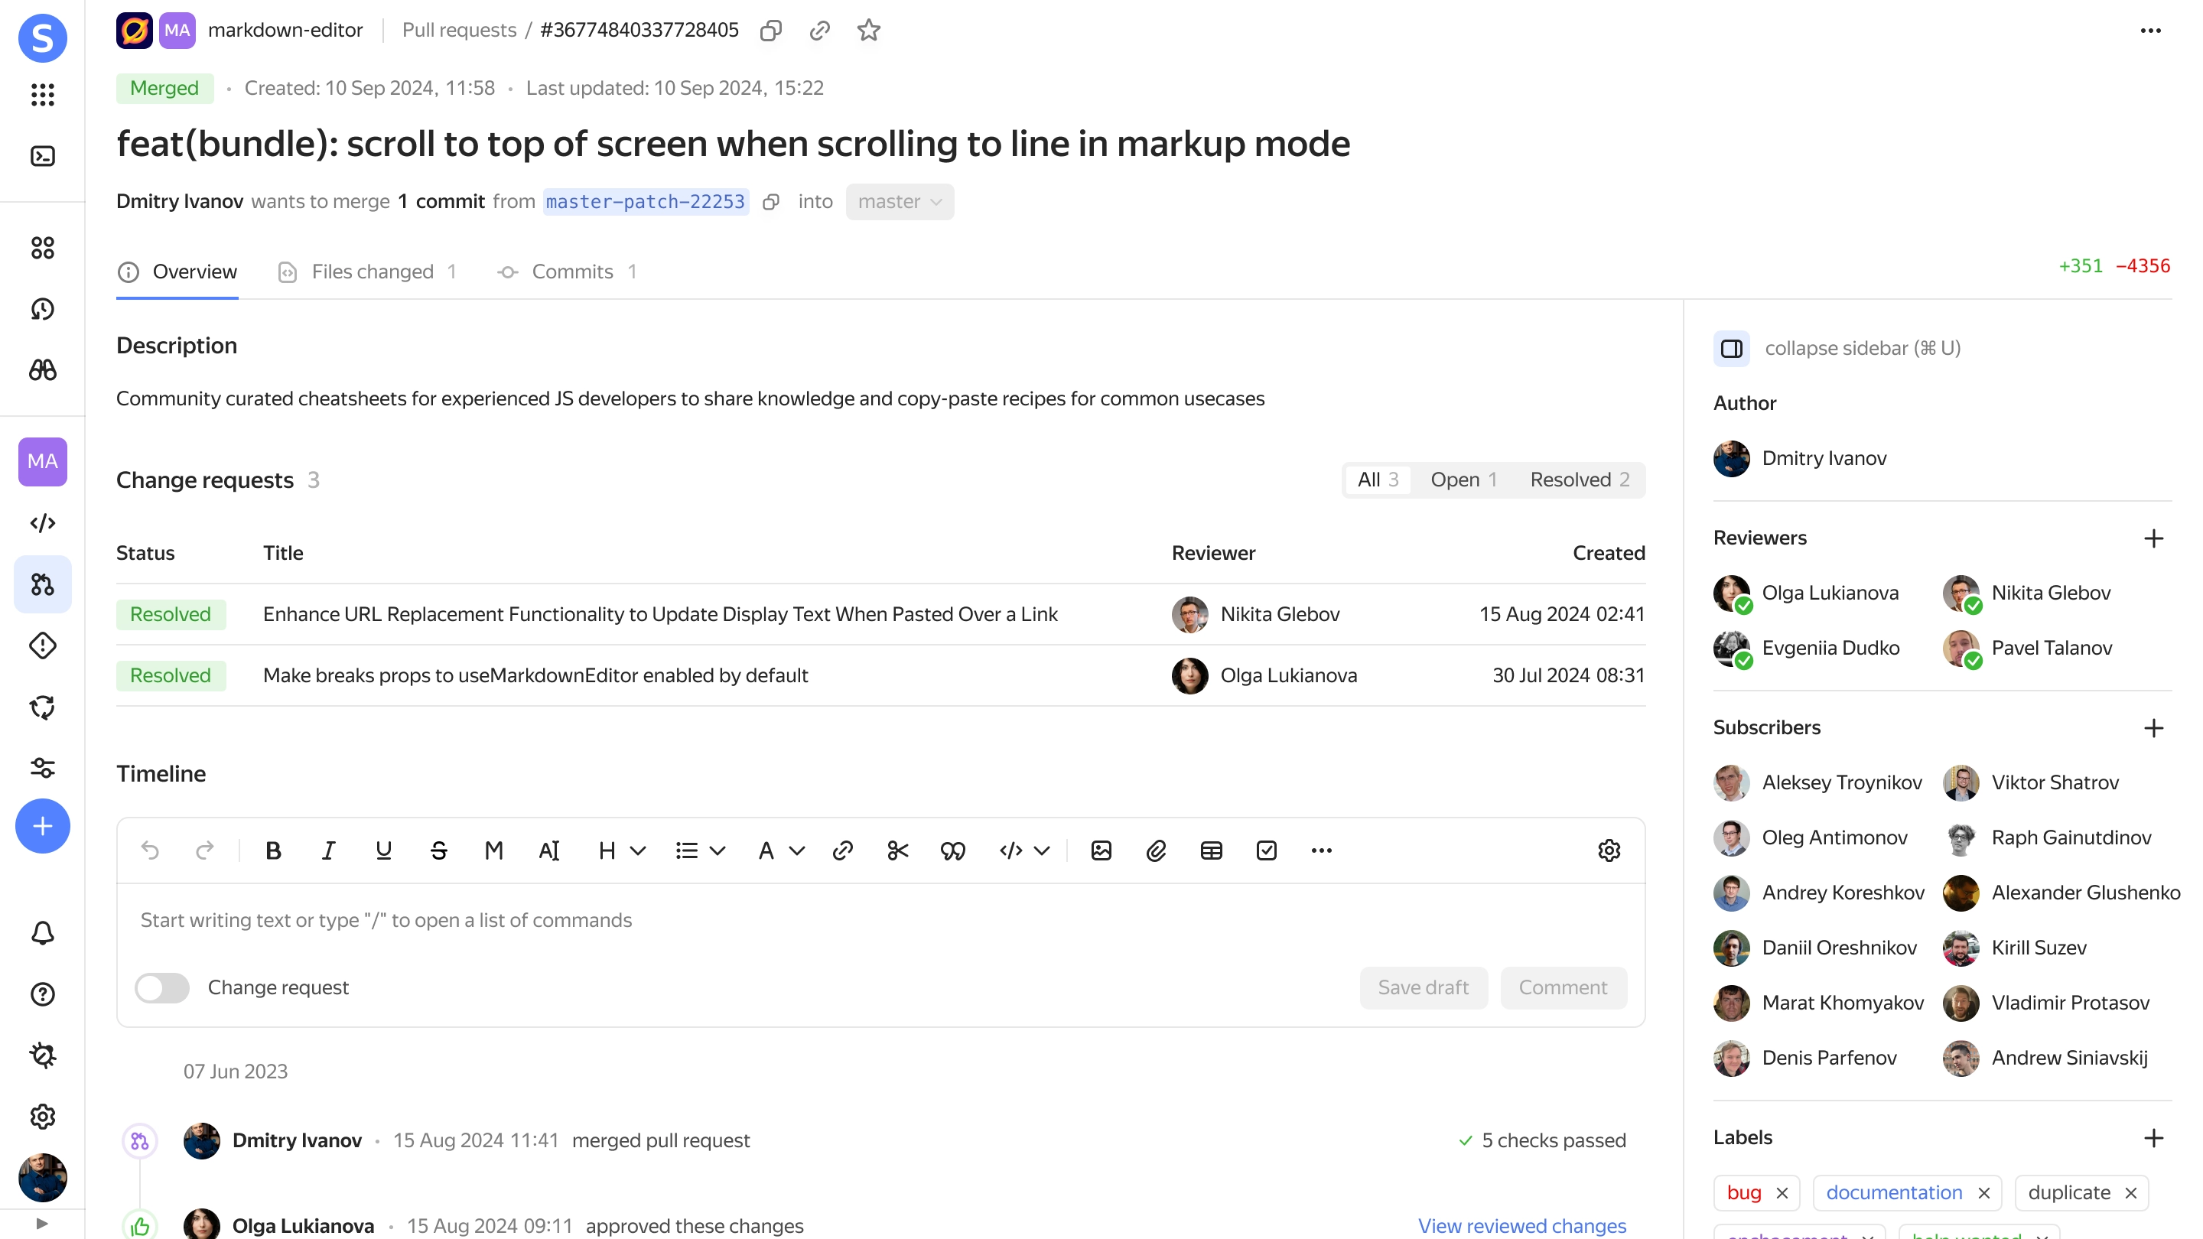Attach a file to comment

point(1157,850)
